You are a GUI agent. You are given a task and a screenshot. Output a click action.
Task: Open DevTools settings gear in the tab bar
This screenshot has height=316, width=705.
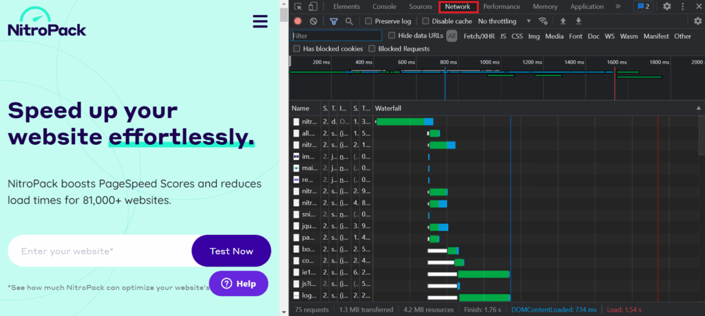[666, 6]
